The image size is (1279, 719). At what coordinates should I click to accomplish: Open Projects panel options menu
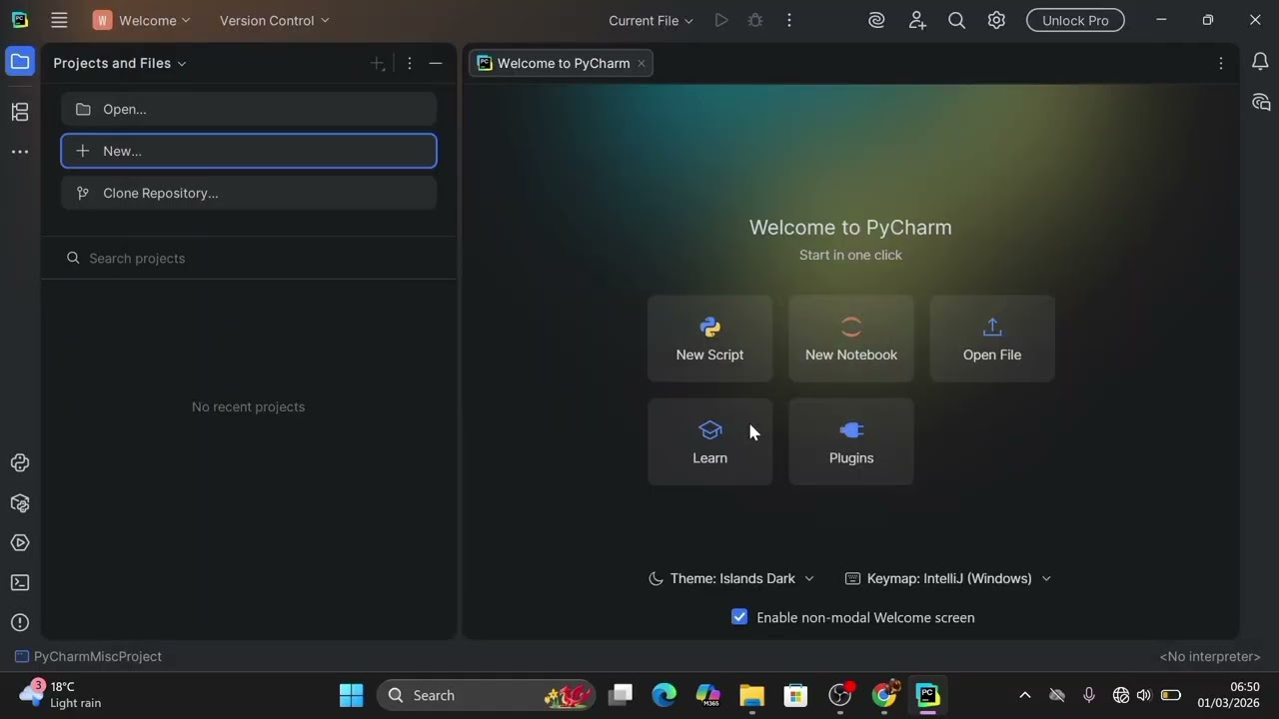coord(409,63)
